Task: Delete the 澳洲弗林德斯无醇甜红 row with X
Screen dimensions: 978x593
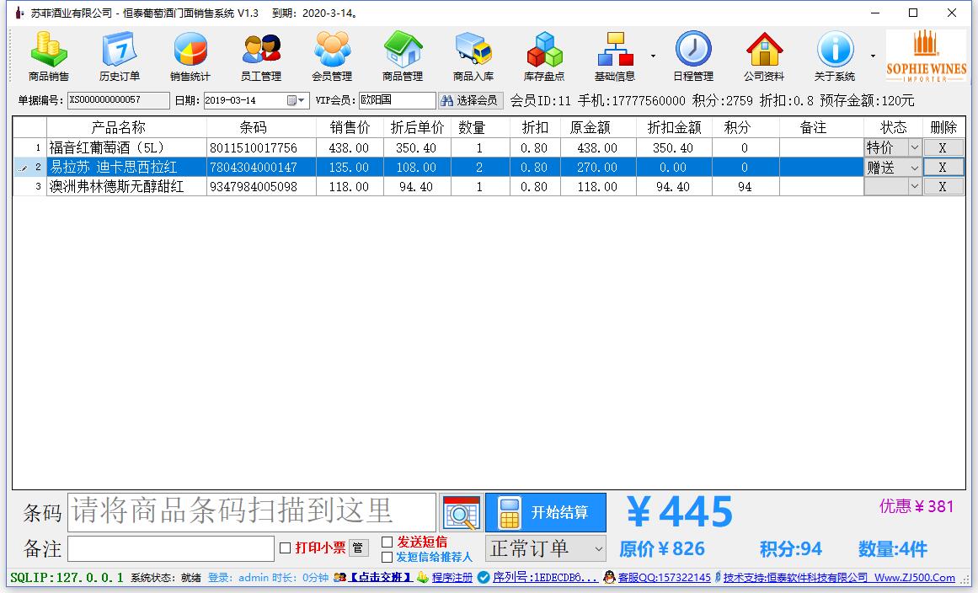Action: pyautogui.click(x=943, y=186)
